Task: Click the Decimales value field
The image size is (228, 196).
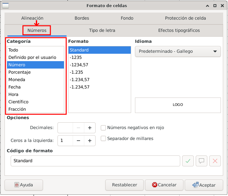Action: 65,128
